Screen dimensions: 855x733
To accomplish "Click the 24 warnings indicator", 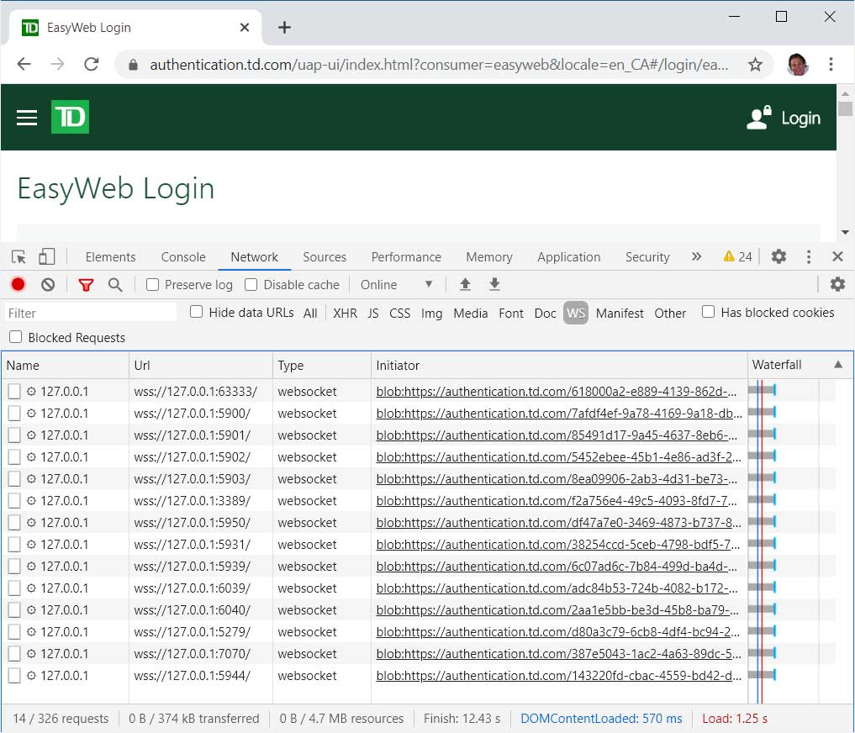I will [737, 256].
